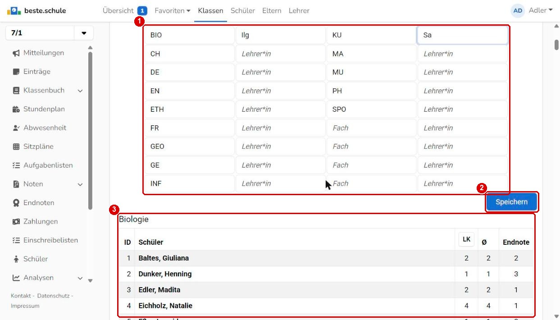The image size is (560, 320).
Task: Click the Schüler person icon in sidebar
Action: [x=16, y=259]
